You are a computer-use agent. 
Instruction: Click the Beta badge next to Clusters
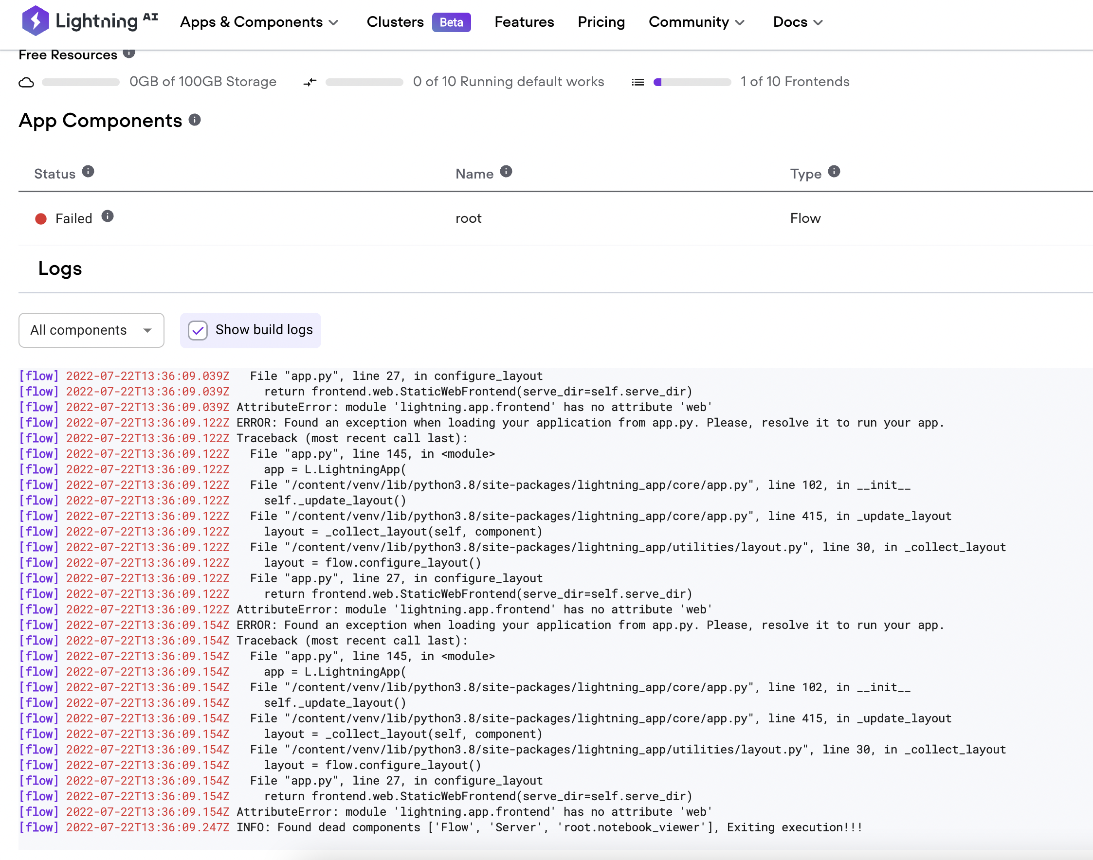[451, 22]
